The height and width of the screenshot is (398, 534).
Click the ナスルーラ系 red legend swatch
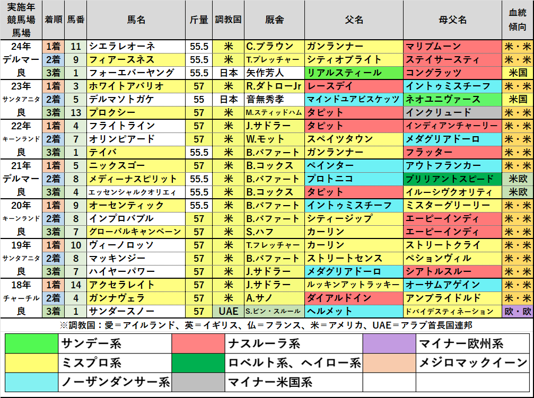pyautogui.click(x=198, y=343)
